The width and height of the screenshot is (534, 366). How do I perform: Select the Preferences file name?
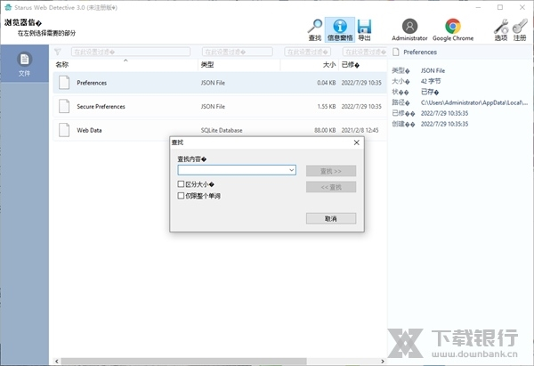pyautogui.click(x=92, y=83)
